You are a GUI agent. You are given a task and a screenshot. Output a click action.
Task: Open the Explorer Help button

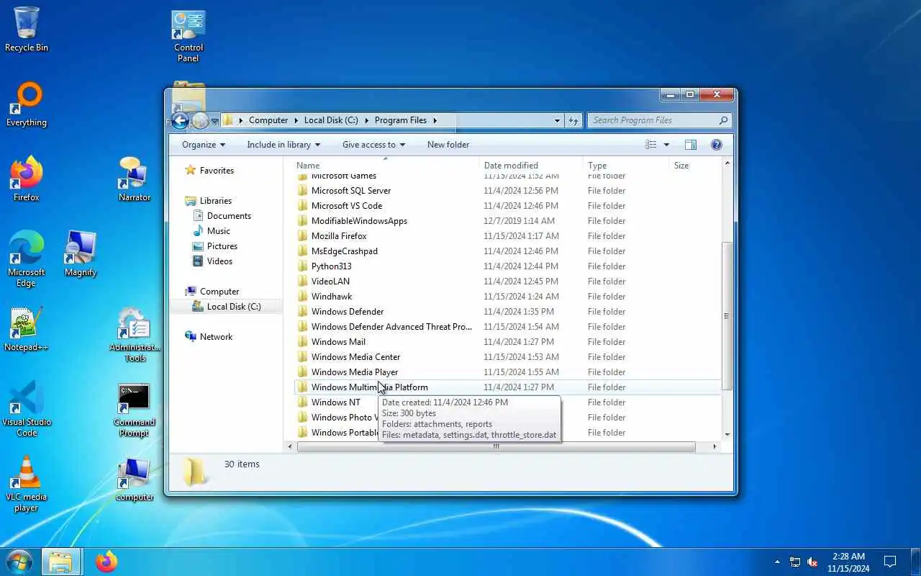[x=716, y=145]
